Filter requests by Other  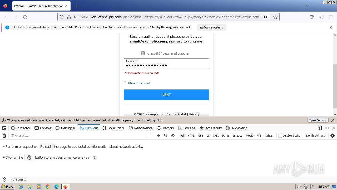(x=269, y=136)
